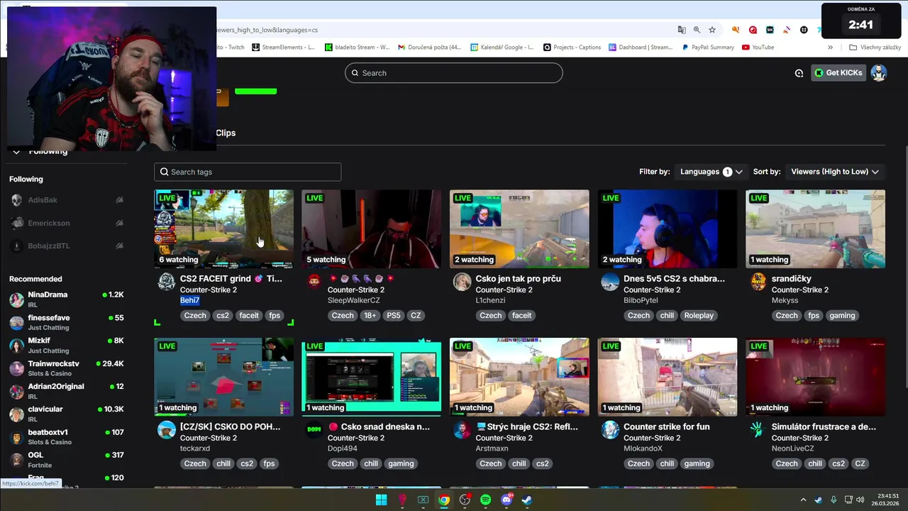The image size is (908, 511).
Task: Switch to Chrome in the taskbar
Action: point(443,500)
